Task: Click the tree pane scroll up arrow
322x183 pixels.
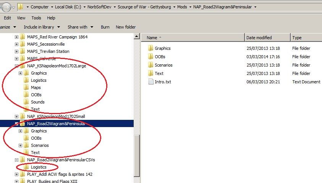Action: tap(137, 37)
